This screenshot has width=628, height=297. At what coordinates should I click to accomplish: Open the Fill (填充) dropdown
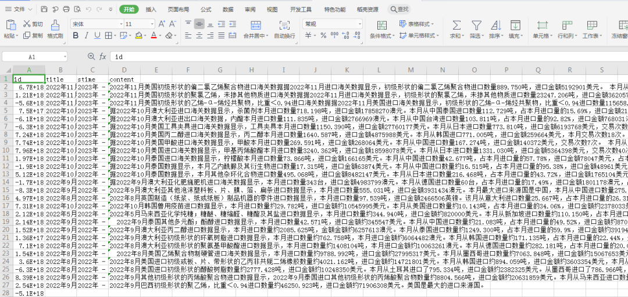[515, 35]
